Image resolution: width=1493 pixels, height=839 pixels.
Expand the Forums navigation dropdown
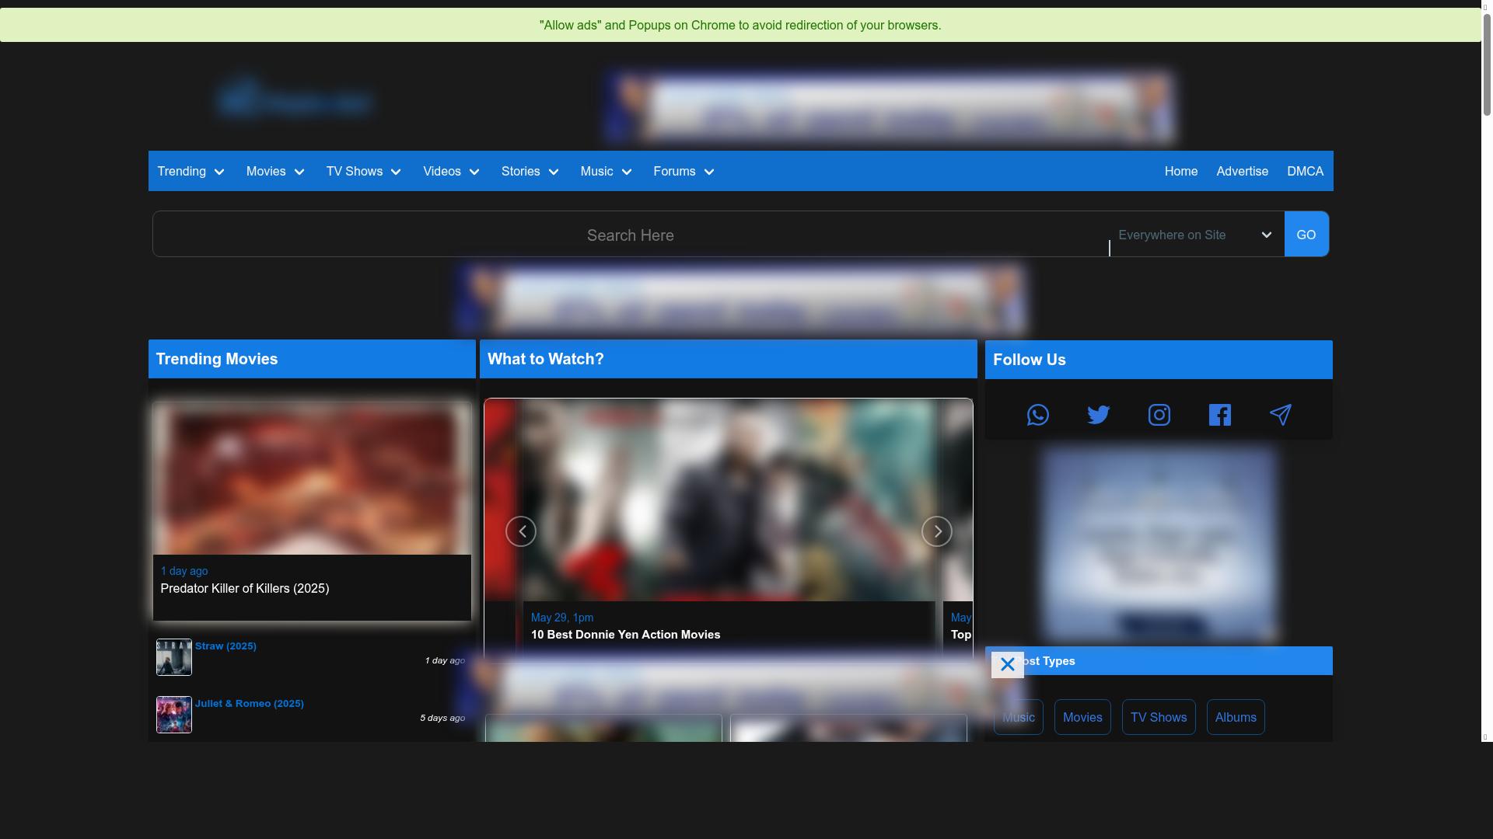(x=683, y=171)
